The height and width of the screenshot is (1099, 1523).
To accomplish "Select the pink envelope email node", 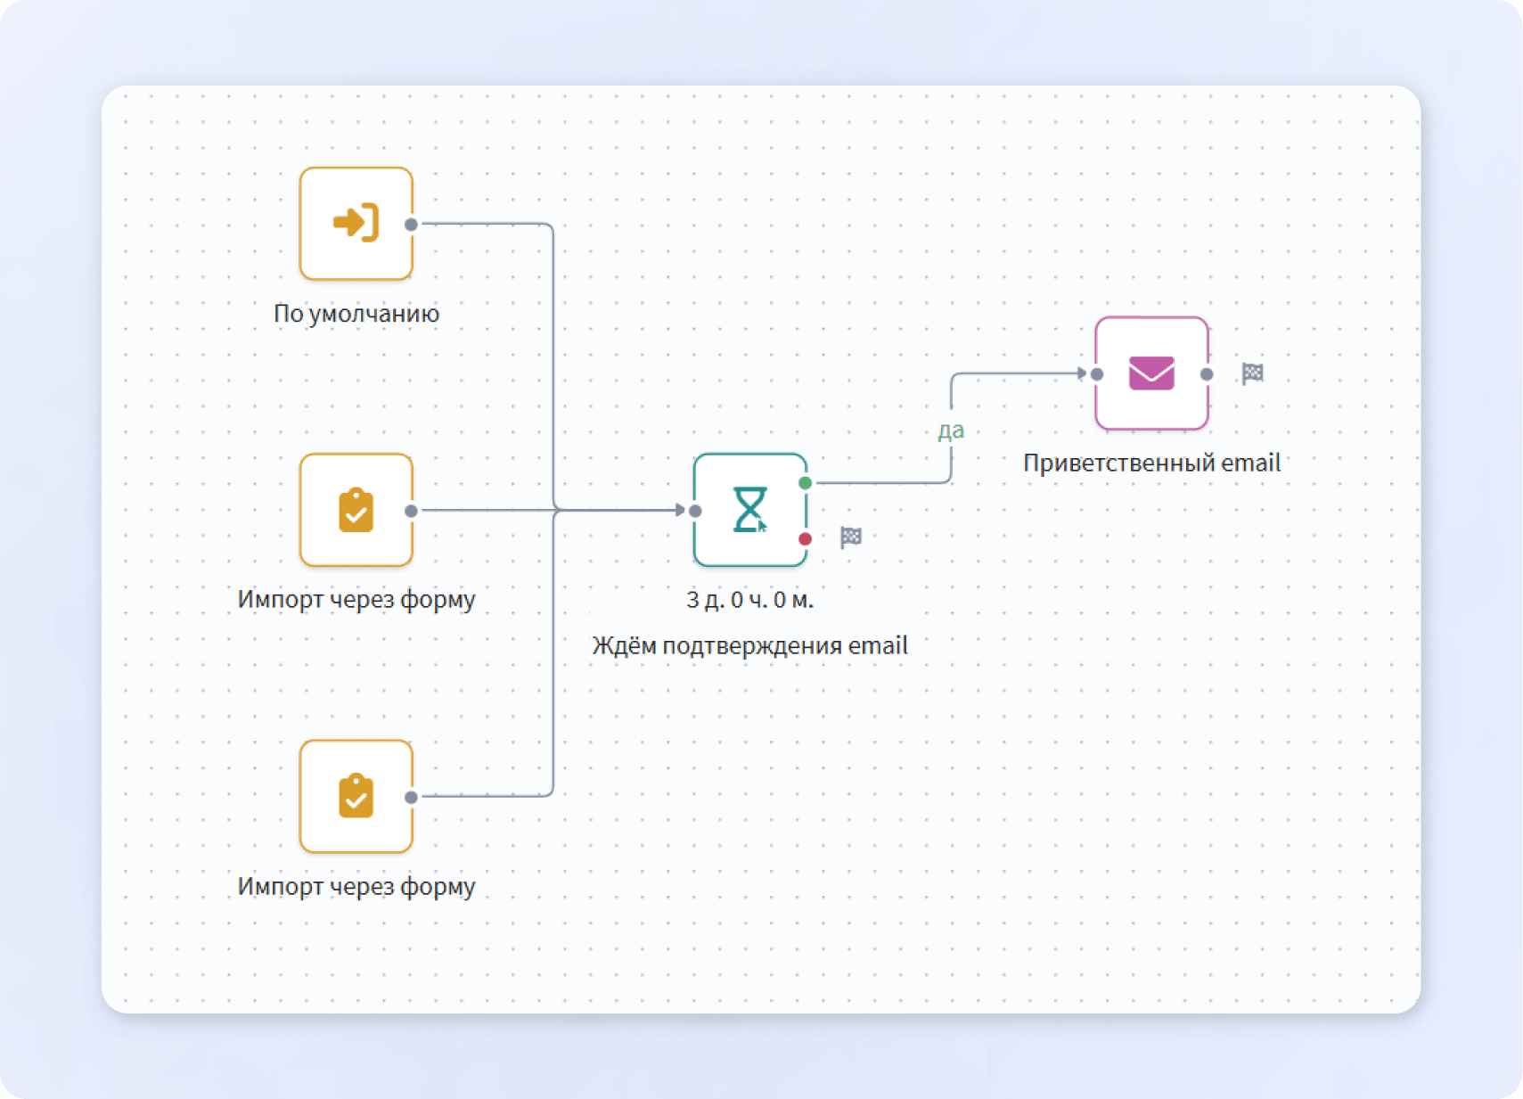I will click(1150, 373).
